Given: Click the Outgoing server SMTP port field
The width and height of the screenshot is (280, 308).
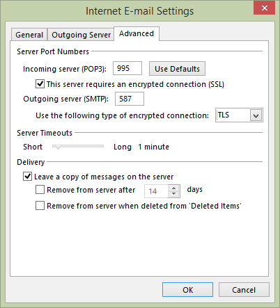Looking at the screenshot, I should pos(130,99).
